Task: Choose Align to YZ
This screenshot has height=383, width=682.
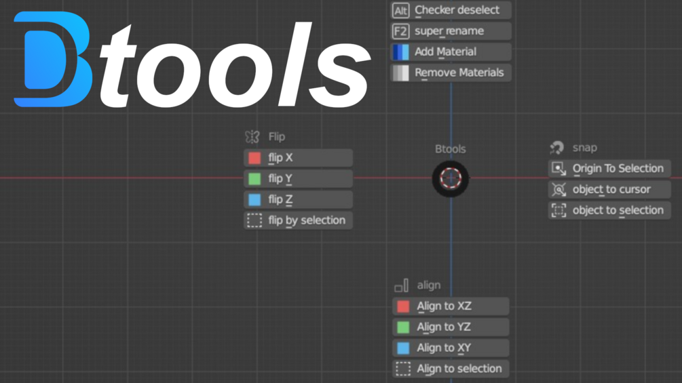Action: click(x=451, y=327)
